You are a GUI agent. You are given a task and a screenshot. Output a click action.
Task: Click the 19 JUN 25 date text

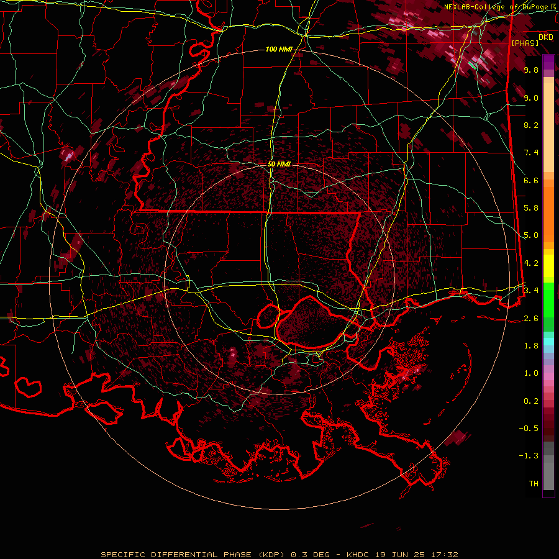(400, 555)
